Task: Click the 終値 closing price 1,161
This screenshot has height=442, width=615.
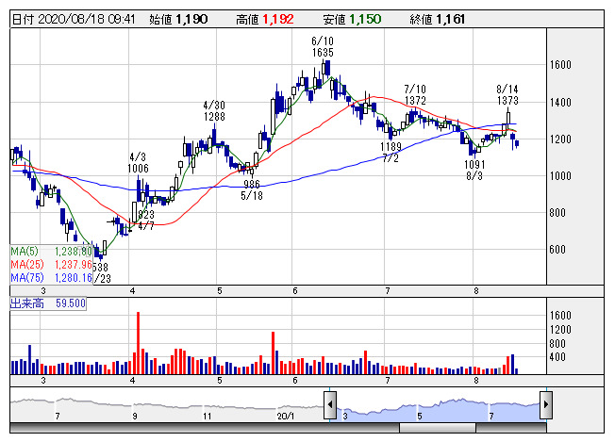Action: coord(450,19)
